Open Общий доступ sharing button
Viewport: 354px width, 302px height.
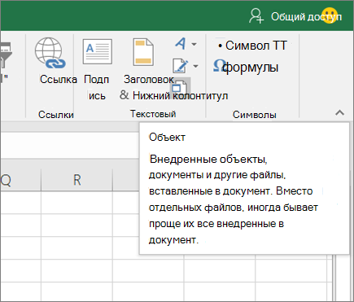(x=306, y=17)
